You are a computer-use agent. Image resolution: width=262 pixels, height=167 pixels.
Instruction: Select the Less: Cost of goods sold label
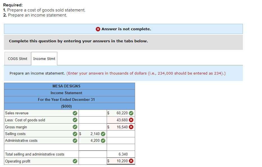coord(25,120)
